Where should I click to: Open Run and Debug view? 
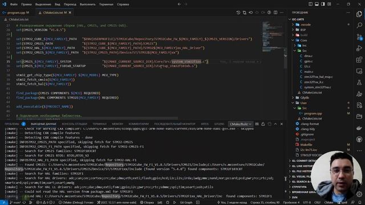tap(359, 48)
